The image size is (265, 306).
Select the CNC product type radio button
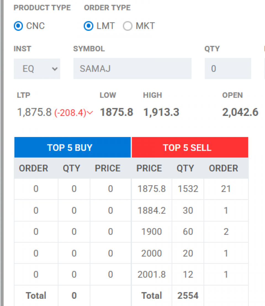click(18, 26)
